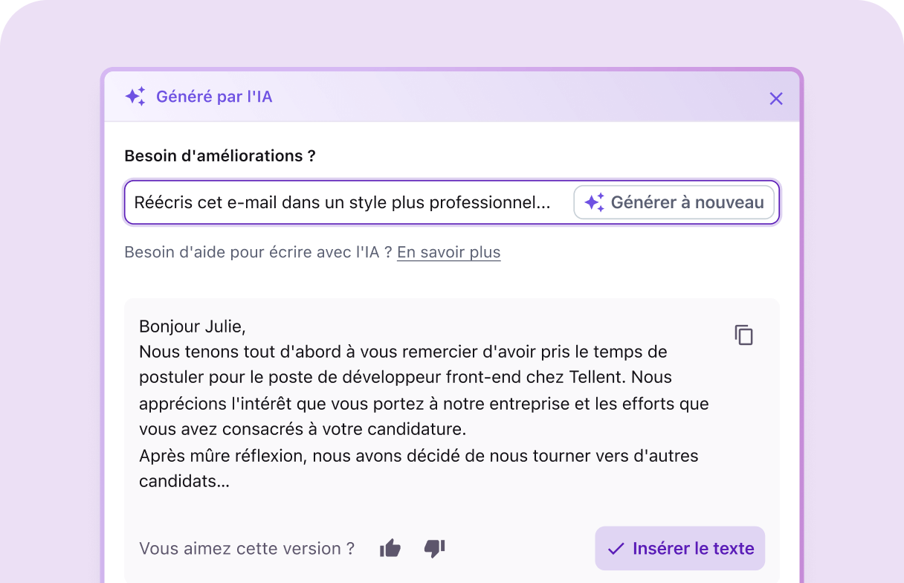Image resolution: width=904 pixels, height=583 pixels.
Task: Insert the generated text with Insérer le texte
Action: coord(679,548)
